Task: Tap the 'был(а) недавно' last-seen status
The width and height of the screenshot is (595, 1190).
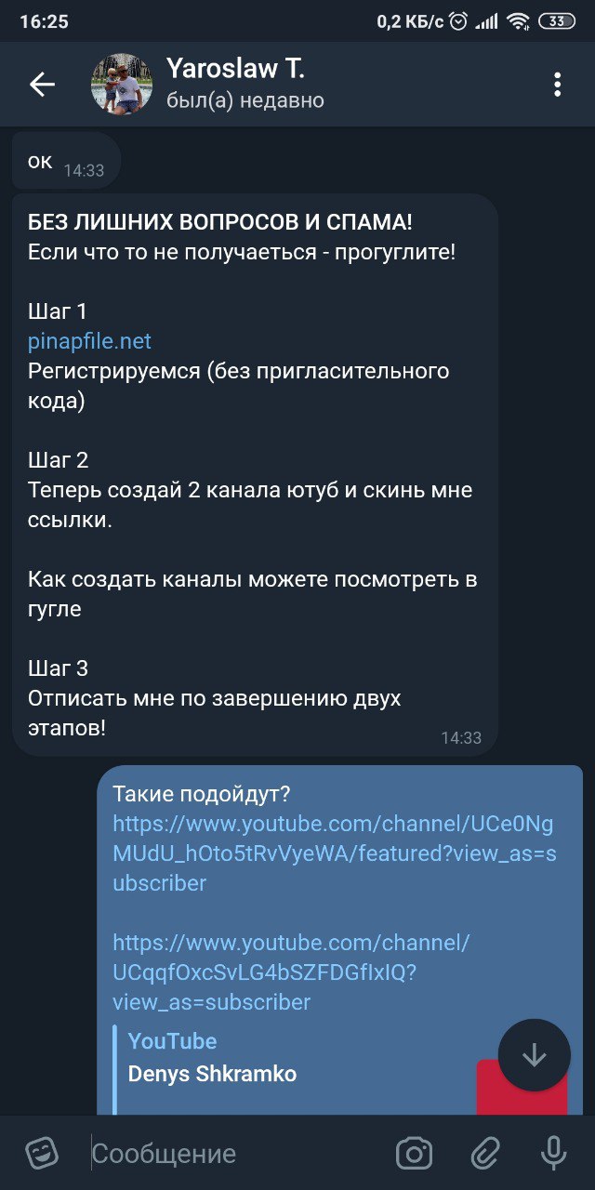Action: (245, 100)
